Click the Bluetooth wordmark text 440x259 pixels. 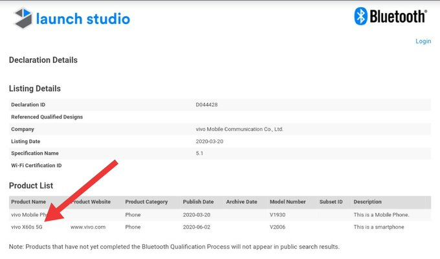(x=398, y=16)
